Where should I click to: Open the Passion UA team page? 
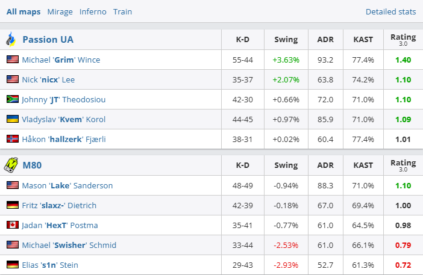[48, 40]
